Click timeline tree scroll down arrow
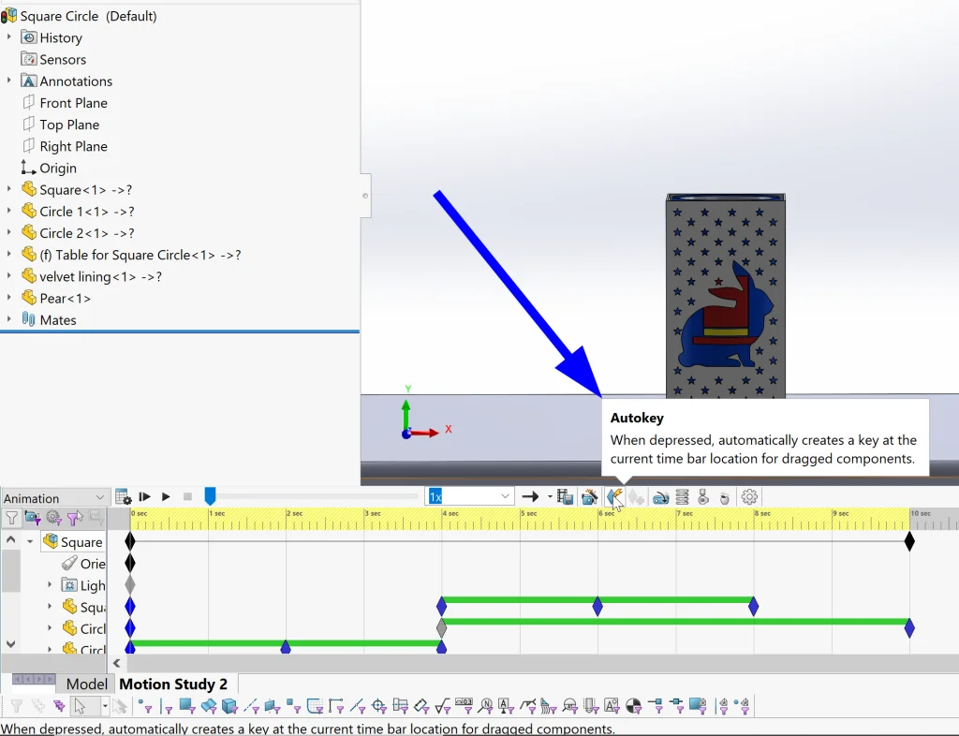959x736 pixels. pyautogui.click(x=11, y=643)
